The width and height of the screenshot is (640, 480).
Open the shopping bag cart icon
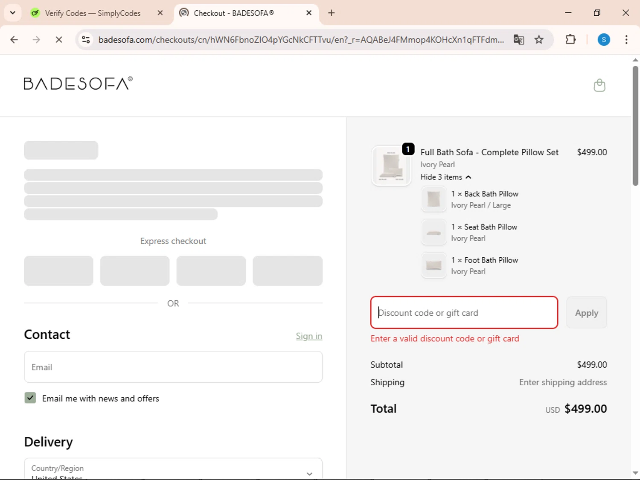(x=599, y=85)
